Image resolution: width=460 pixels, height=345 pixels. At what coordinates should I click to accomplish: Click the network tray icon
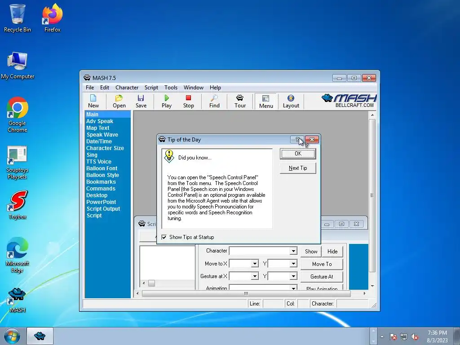pyautogui.click(x=404, y=336)
